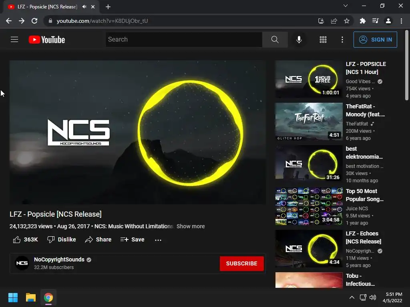Open LFZ - Echoes thumbnail
The height and width of the screenshot is (307, 410).
click(309, 249)
